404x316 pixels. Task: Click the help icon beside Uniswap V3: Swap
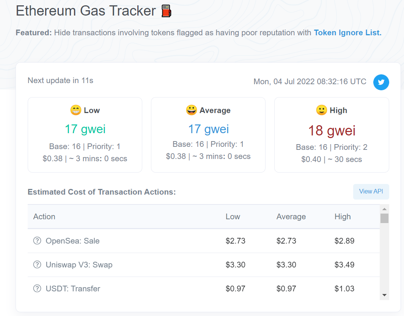37,264
